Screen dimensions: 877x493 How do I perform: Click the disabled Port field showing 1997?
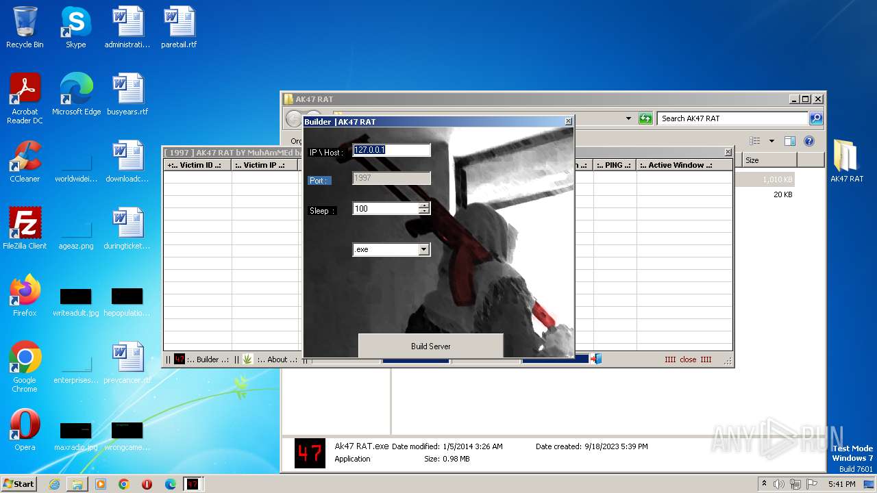click(391, 178)
